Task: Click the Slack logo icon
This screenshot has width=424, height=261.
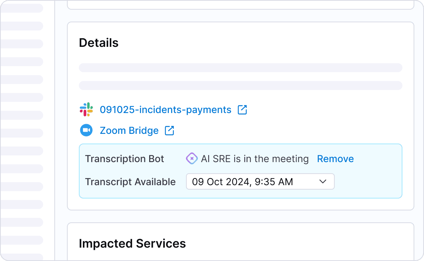Action: click(86, 110)
